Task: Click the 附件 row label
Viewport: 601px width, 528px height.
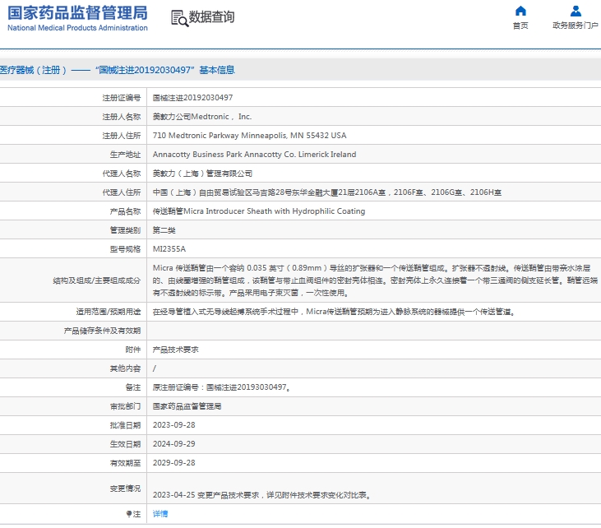Action: coord(133,350)
